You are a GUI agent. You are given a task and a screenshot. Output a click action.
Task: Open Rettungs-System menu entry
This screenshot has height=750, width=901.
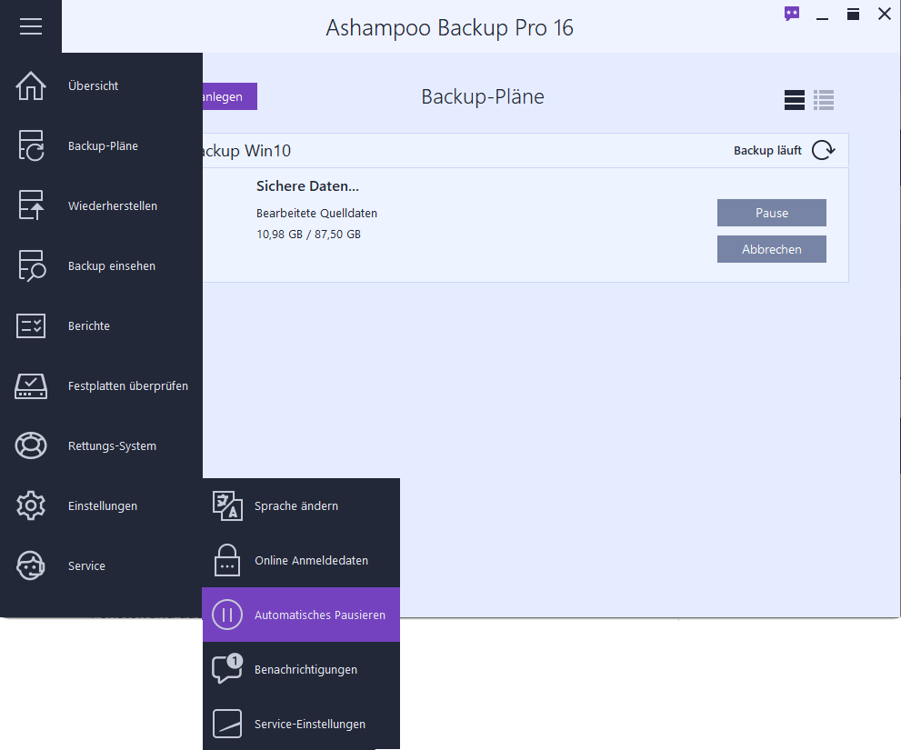[101, 445]
